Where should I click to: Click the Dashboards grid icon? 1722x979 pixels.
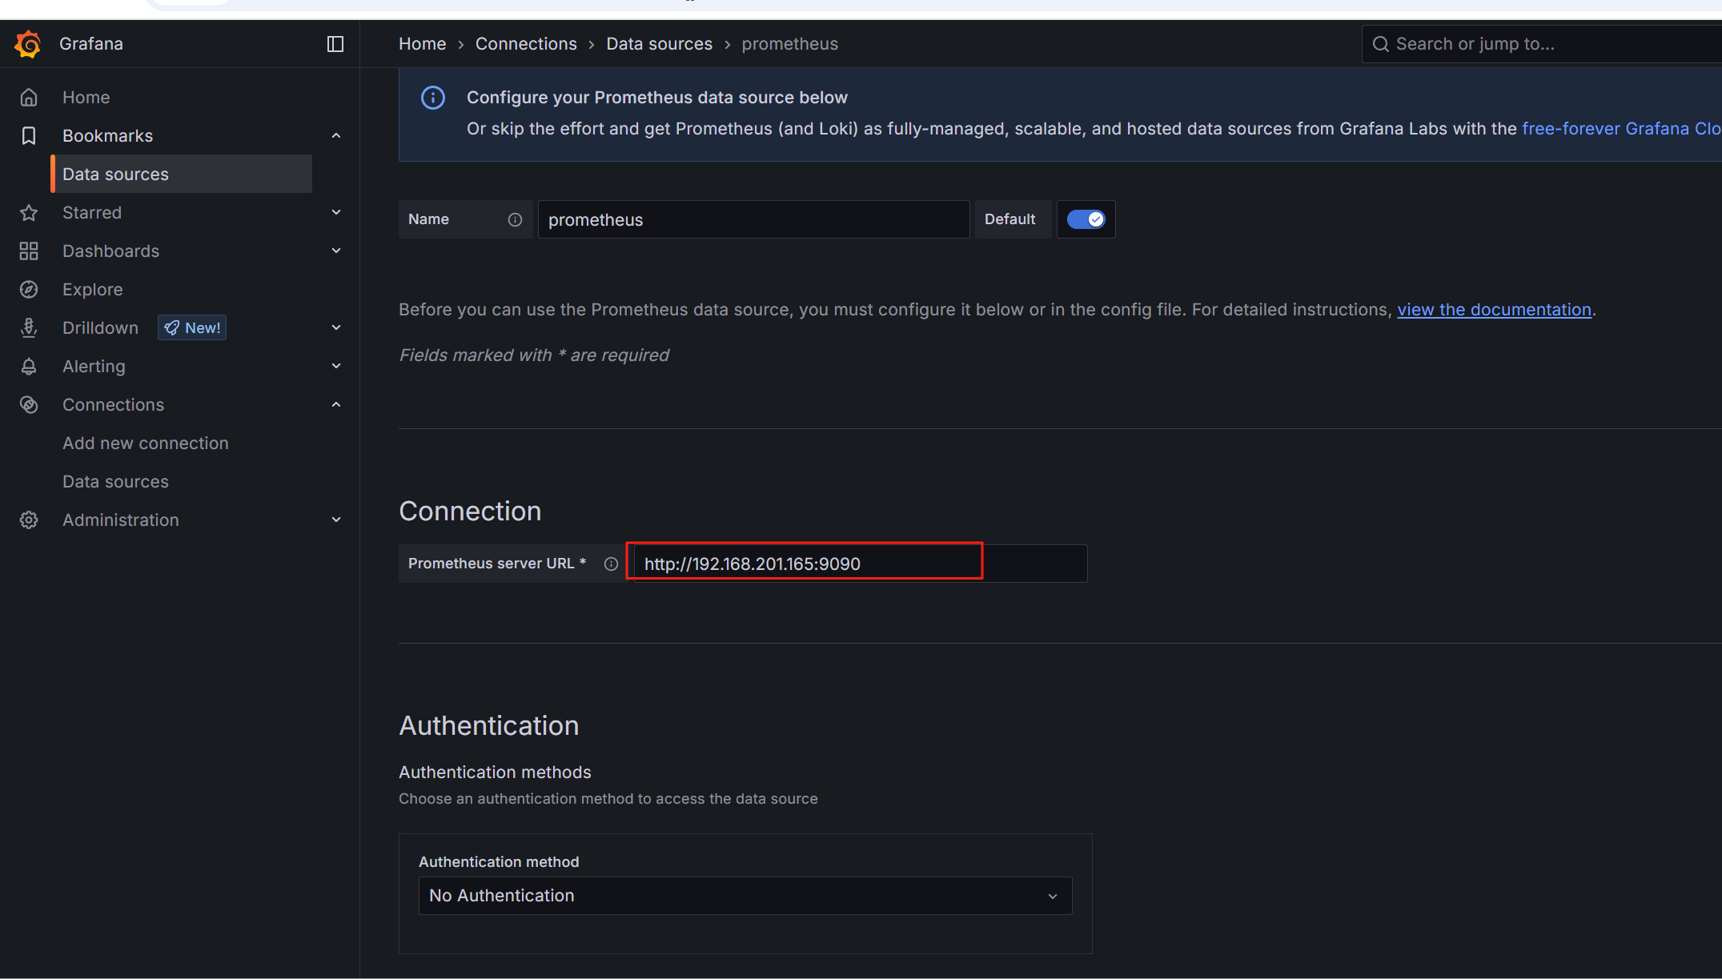click(x=29, y=251)
